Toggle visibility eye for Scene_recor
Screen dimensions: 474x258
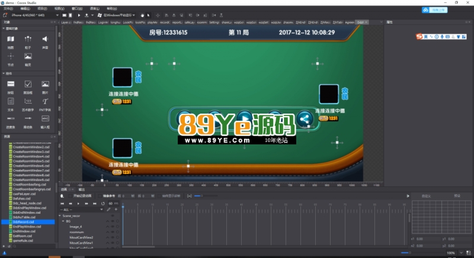pyautogui.click(x=113, y=216)
